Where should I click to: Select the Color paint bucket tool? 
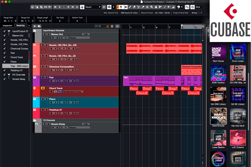click(173, 7)
